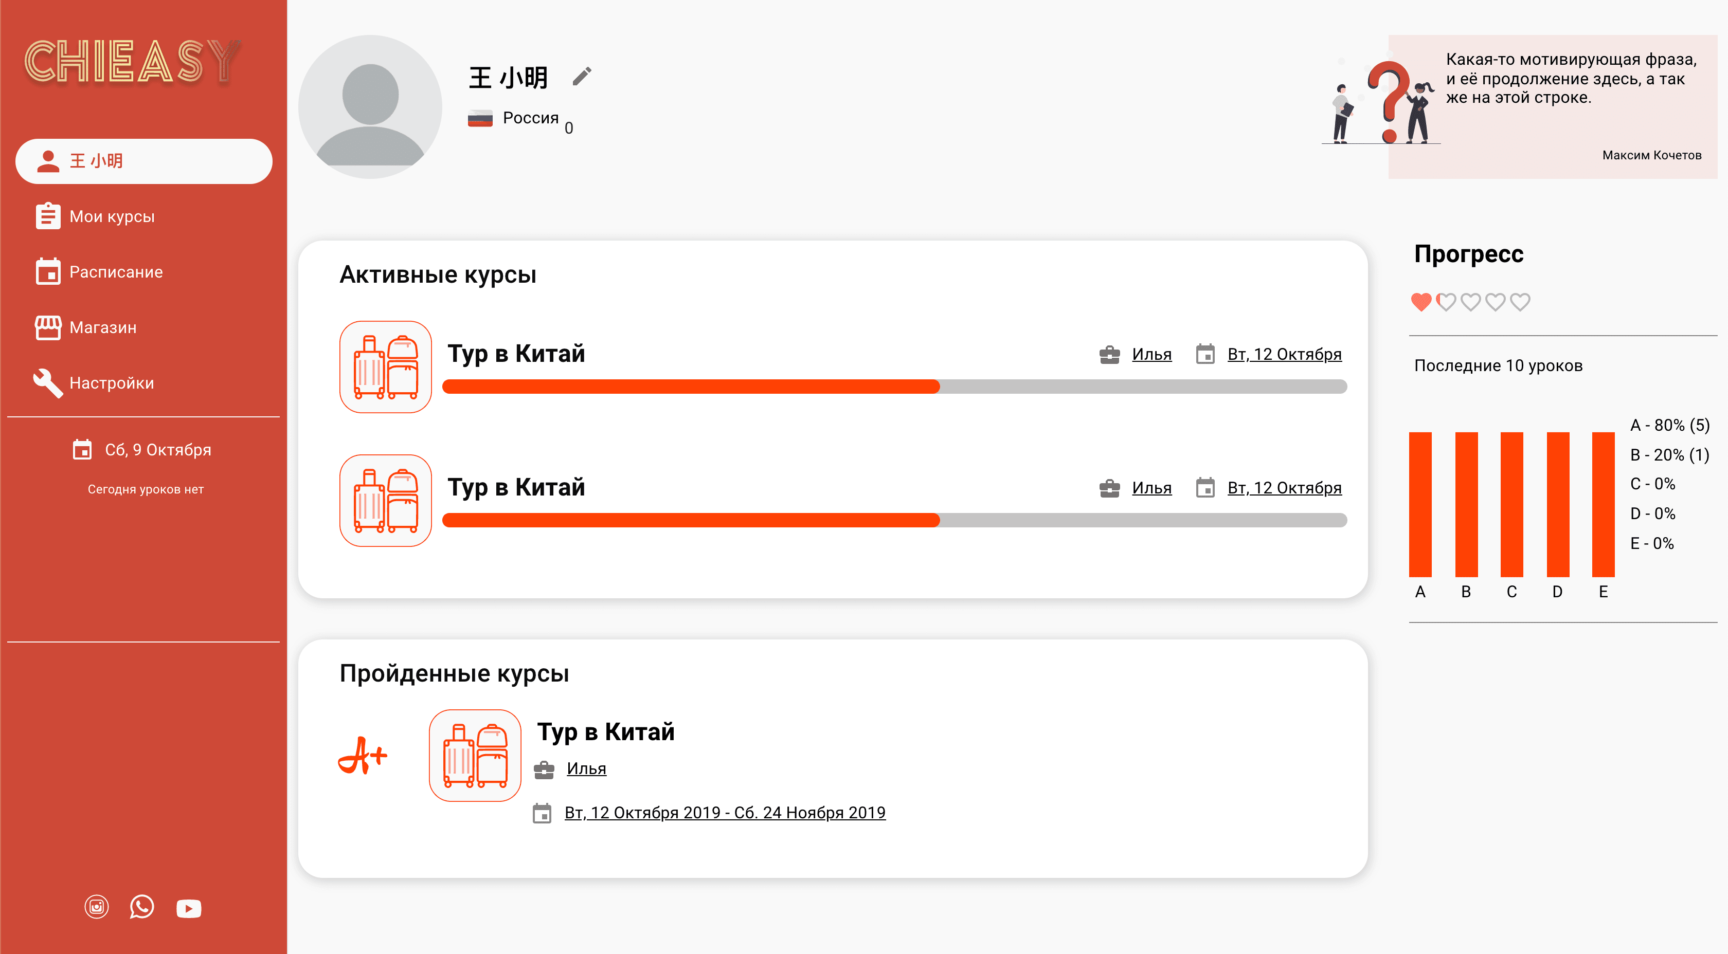Click the calendar icon beside Сб, 9 Октября
This screenshot has width=1728, height=954.
coord(82,450)
